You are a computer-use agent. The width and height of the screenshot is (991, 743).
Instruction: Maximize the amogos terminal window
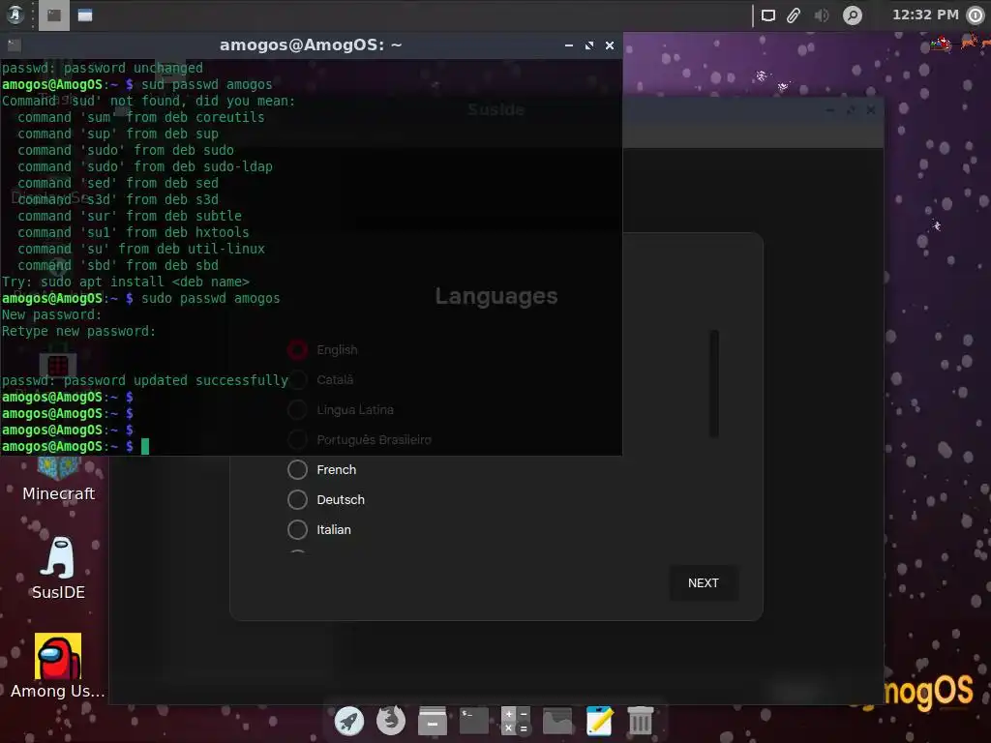[x=589, y=45]
